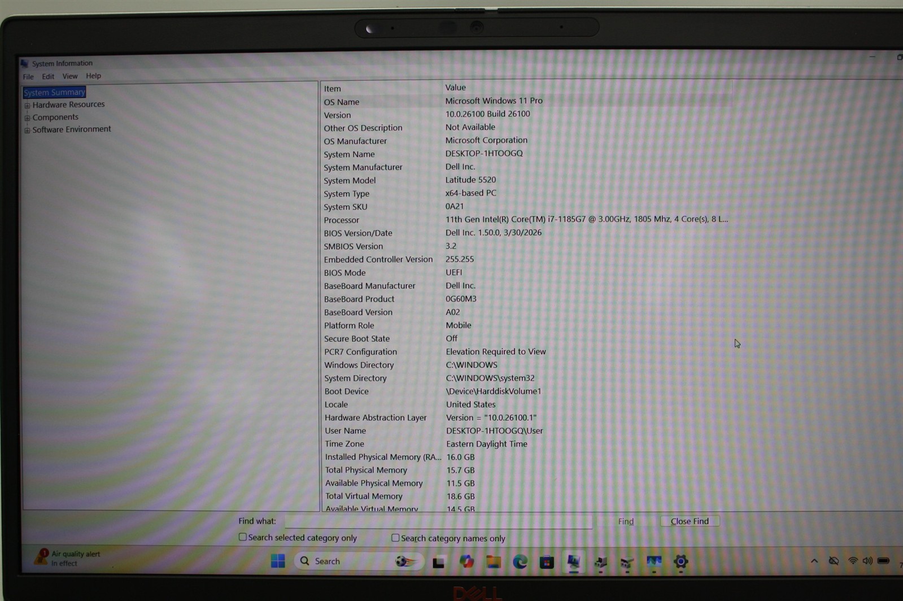
Task: Open the View menu
Action: point(70,76)
